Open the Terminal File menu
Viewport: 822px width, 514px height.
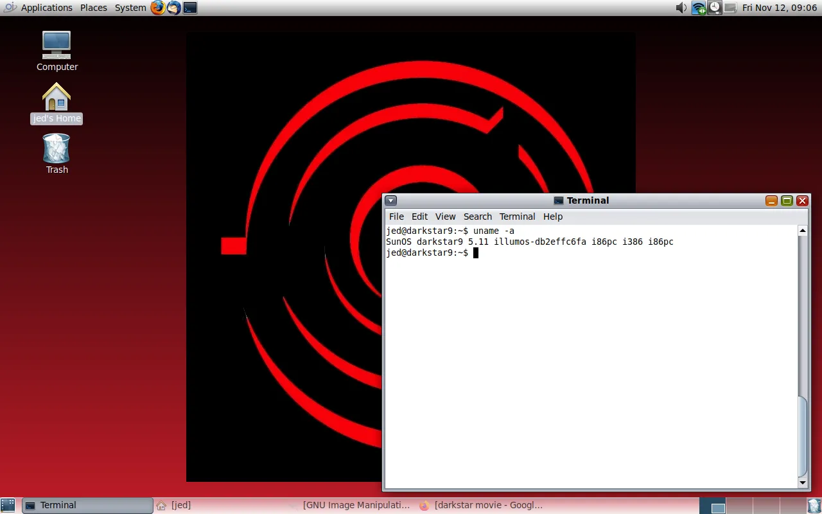point(396,217)
